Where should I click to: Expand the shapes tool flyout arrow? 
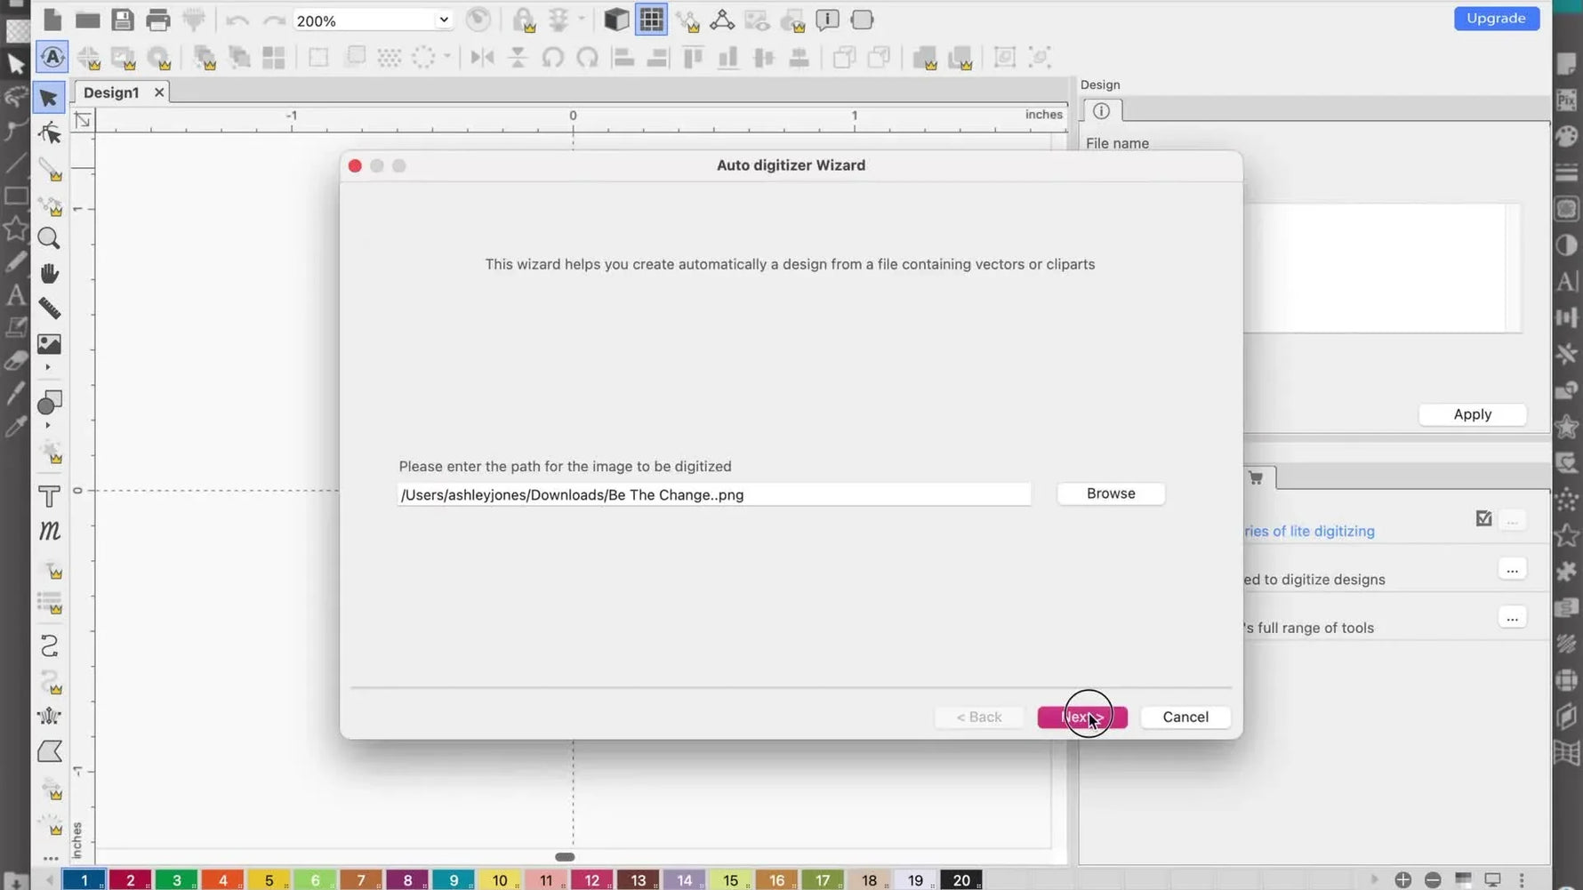(48, 426)
